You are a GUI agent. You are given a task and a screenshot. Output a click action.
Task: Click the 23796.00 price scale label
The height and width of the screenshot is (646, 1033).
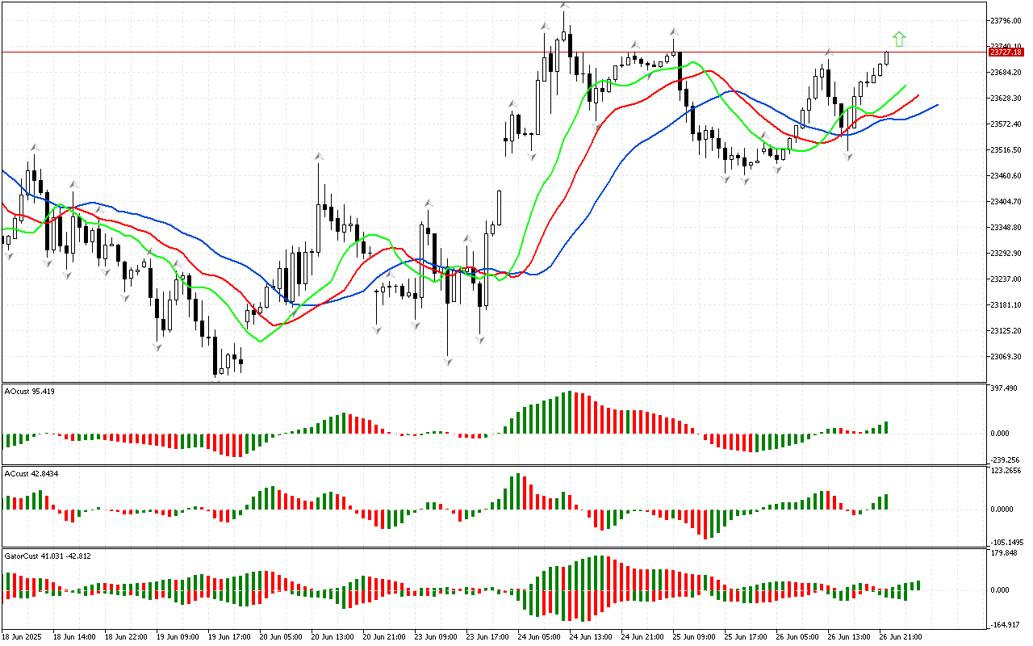click(1006, 20)
